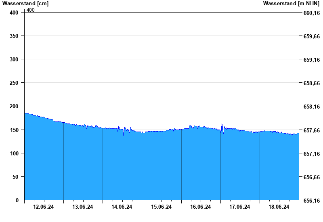Select the 12.06.24 date label
Viewport: 323px width, 222px height.
44,207
